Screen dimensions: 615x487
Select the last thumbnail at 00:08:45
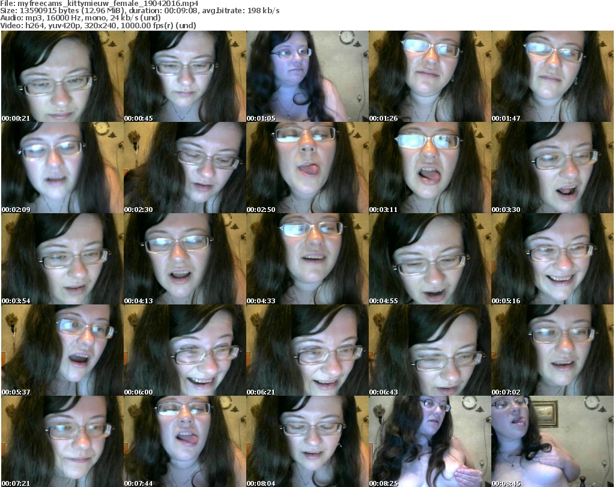[x=553, y=441]
